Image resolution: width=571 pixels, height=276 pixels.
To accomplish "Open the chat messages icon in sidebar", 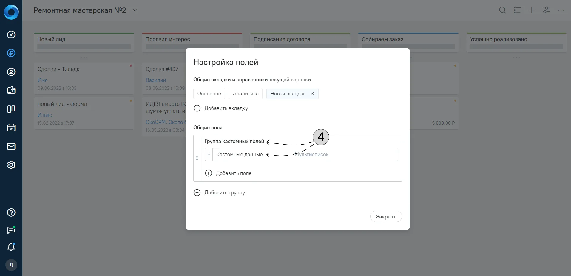I will click(x=11, y=230).
